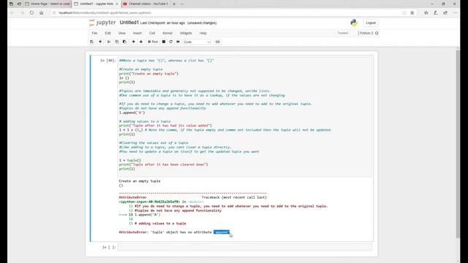The image size is (468, 263).
Task: Open a new browser tab
Action: [174, 4]
